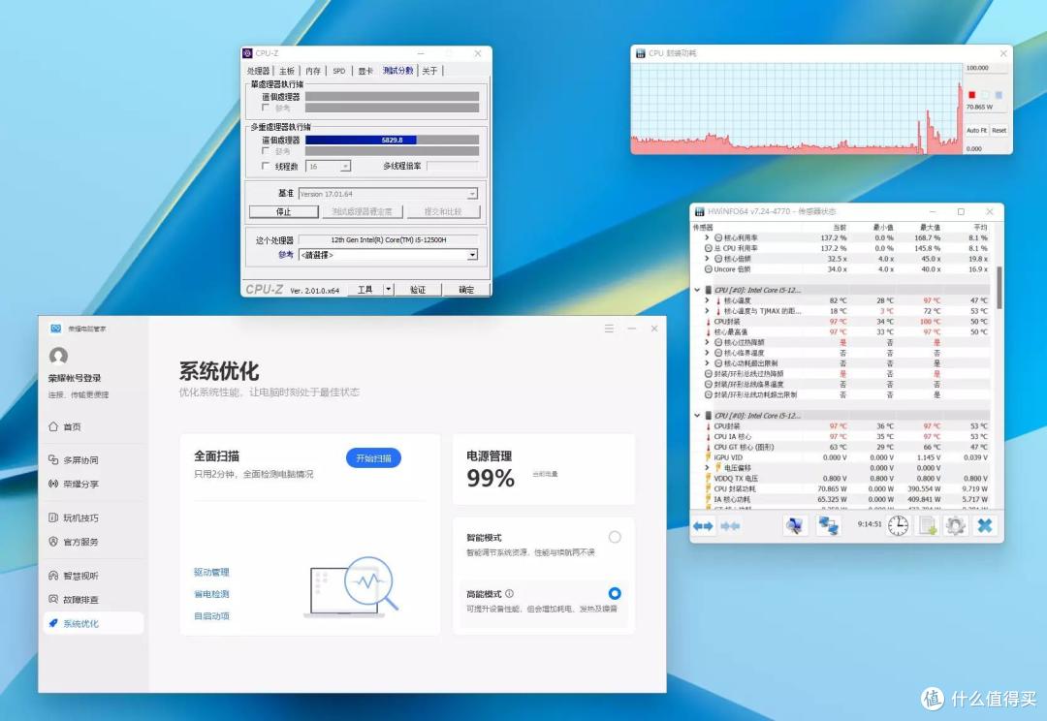Click the blue X icon in HWiNFO toolbar
This screenshot has height=721, width=1047.
click(985, 525)
